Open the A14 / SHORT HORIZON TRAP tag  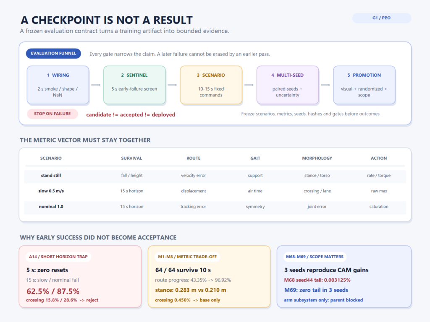coord(58,257)
